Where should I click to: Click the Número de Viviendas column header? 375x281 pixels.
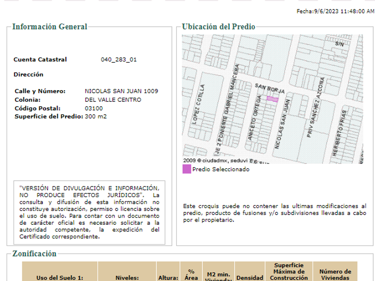[x=335, y=274]
